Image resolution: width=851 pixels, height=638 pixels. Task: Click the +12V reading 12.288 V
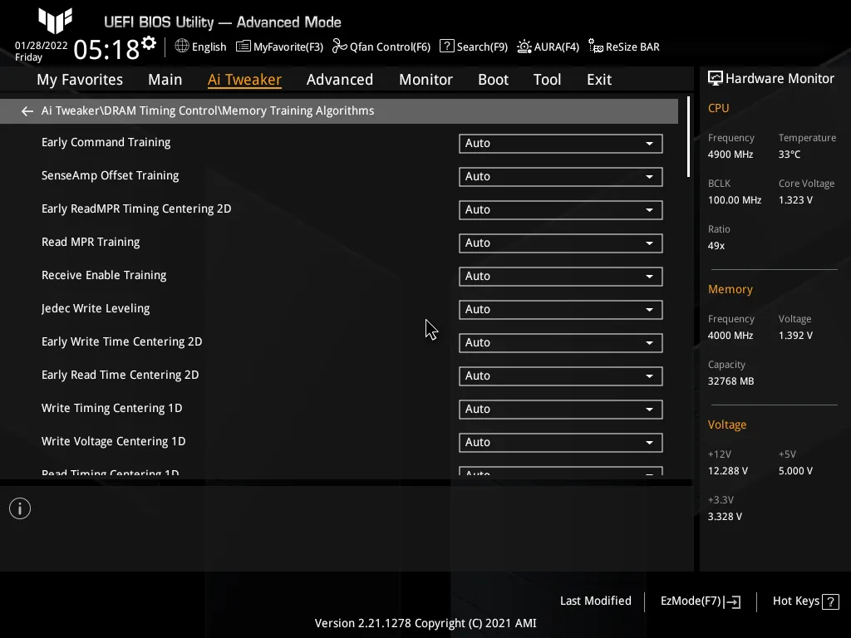[x=728, y=471]
